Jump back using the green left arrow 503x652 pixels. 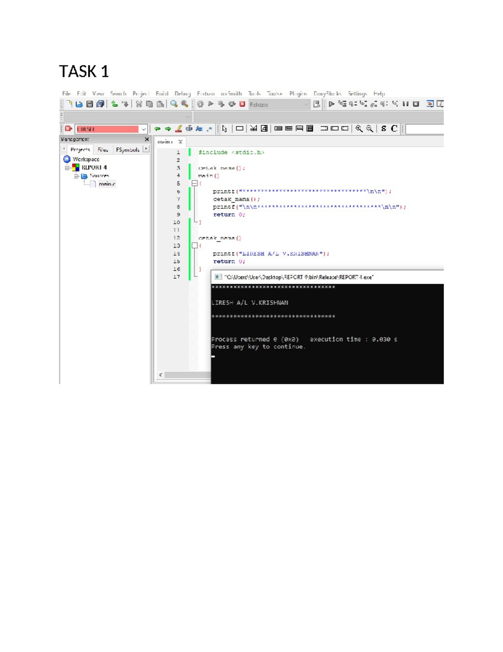tap(157, 129)
